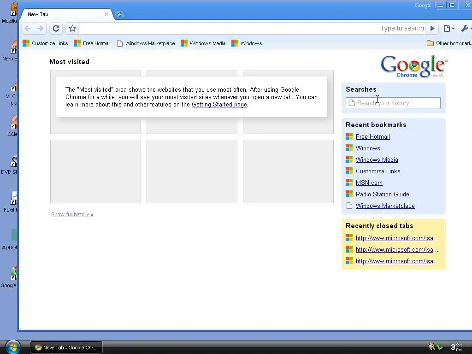The image size is (472, 354).
Task: Click the last empty thumbnail in bottom row
Action: [x=288, y=171]
